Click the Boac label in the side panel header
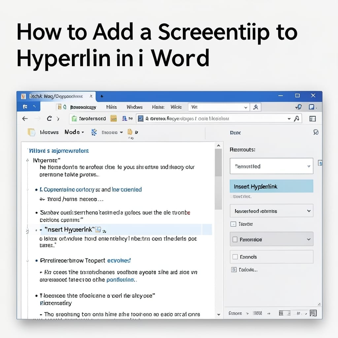 click(x=235, y=133)
